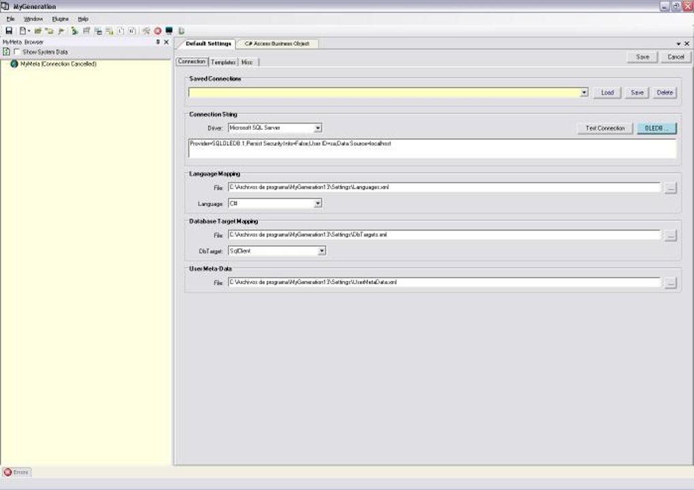Screen dimensions: 694x490
Task: Click the OLEDB... button
Action: coord(657,128)
